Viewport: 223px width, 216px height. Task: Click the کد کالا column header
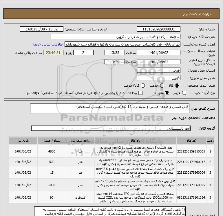point(191,141)
